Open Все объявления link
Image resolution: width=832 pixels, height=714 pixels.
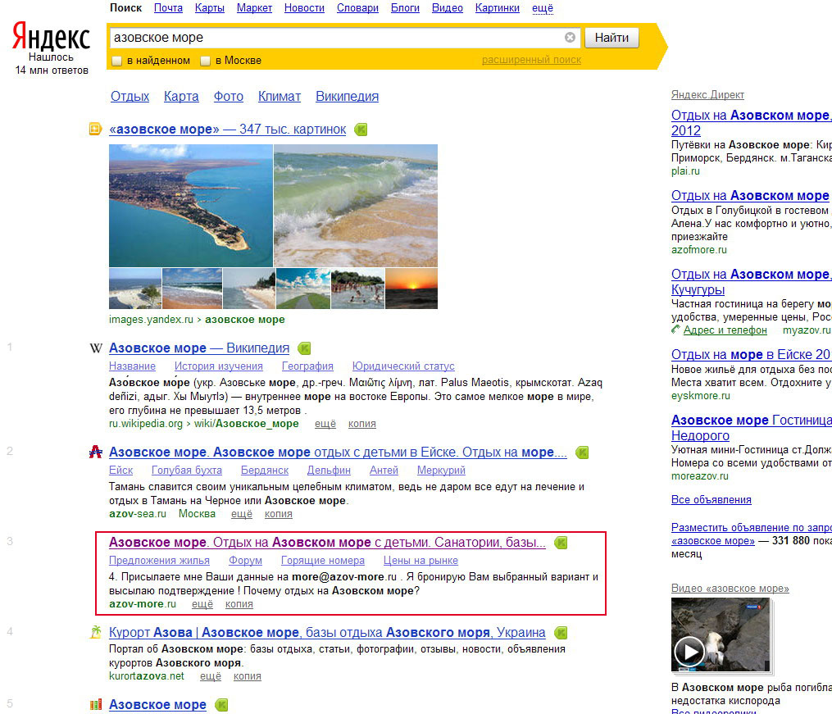tap(711, 500)
